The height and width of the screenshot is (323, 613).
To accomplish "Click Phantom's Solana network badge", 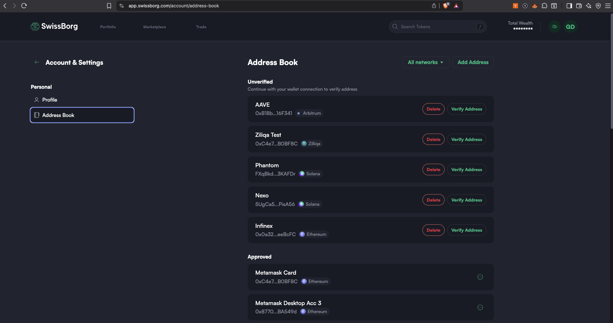I will (x=310, y=174).
